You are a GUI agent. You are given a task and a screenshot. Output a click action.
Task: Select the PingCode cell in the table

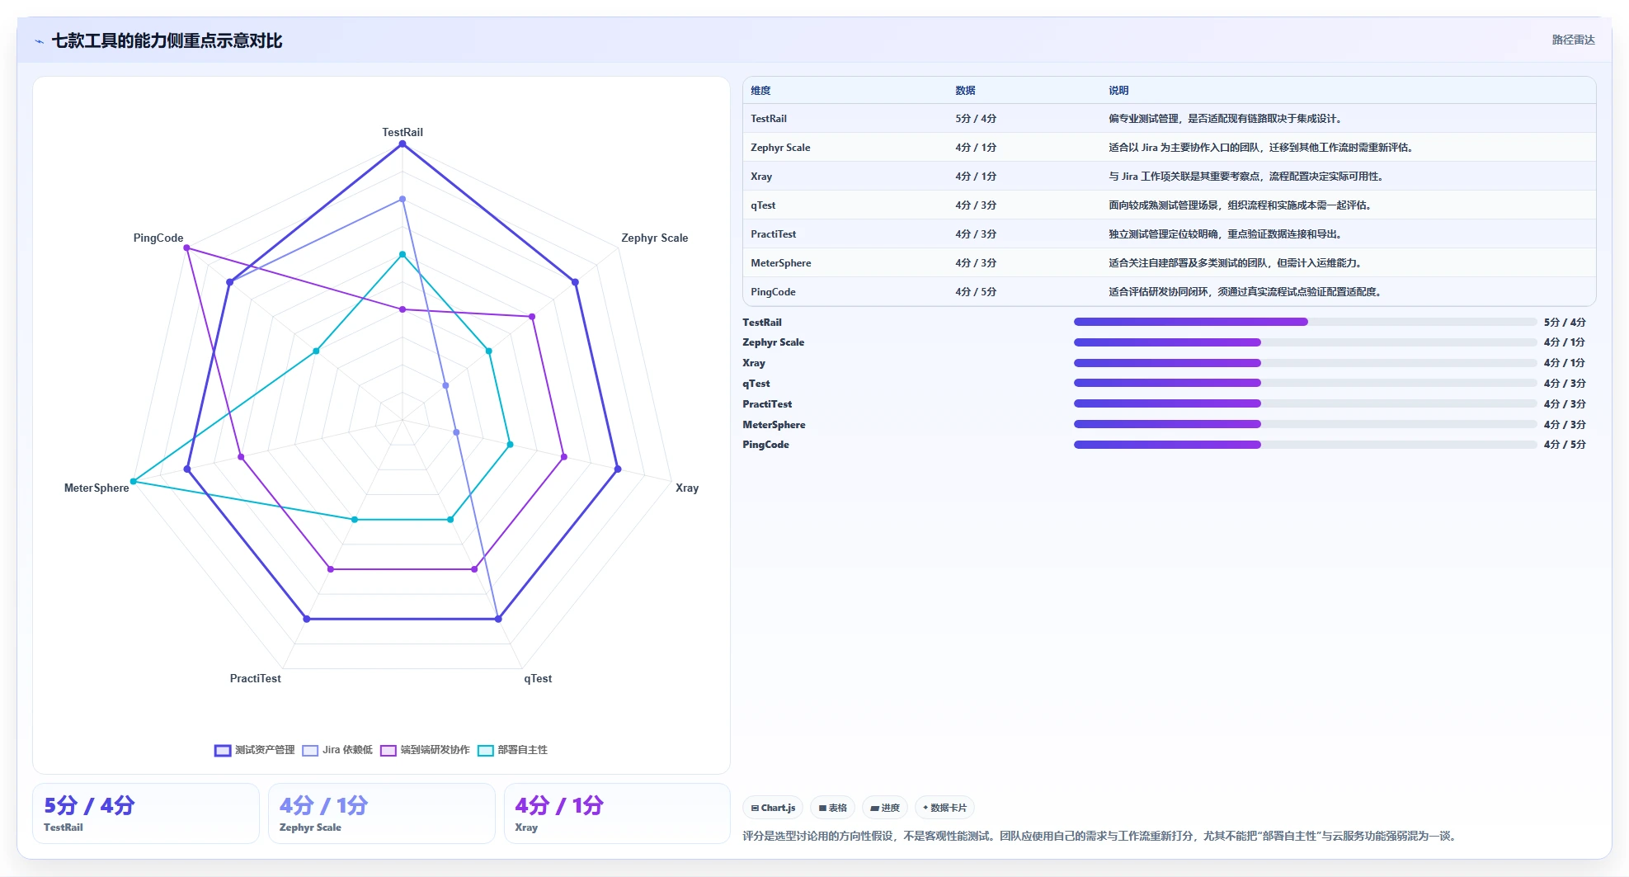pos(773,292)
